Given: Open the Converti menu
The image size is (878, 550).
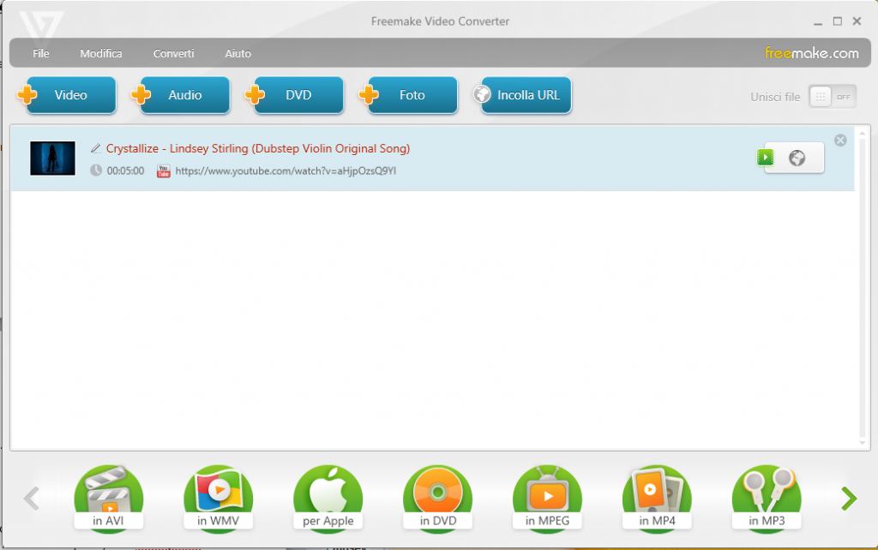Looking at the screenshot, I should (x=173, y=54).
